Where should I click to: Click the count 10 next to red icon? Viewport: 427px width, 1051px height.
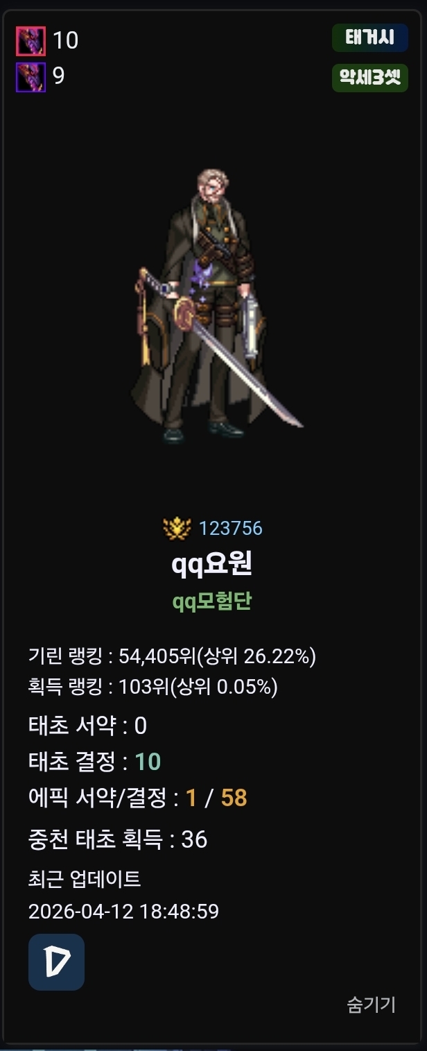tap(66, 41)
